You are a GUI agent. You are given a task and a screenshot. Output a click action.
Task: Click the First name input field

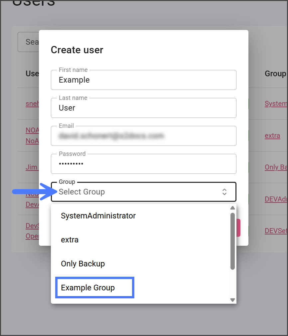pos(143,80)
